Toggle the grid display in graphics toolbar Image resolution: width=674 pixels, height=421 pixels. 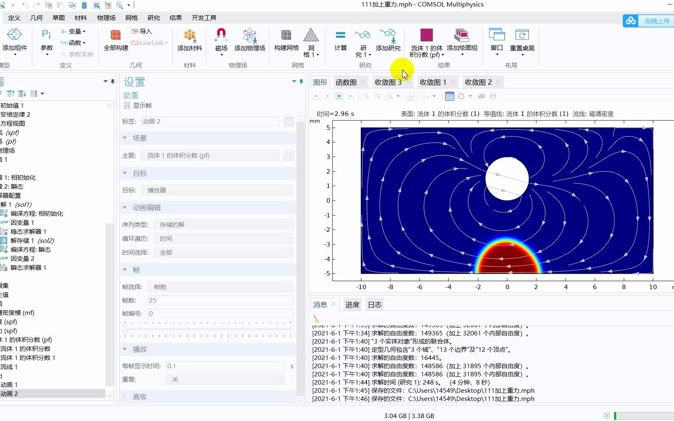pyautogui.click(x=449, y=96)
